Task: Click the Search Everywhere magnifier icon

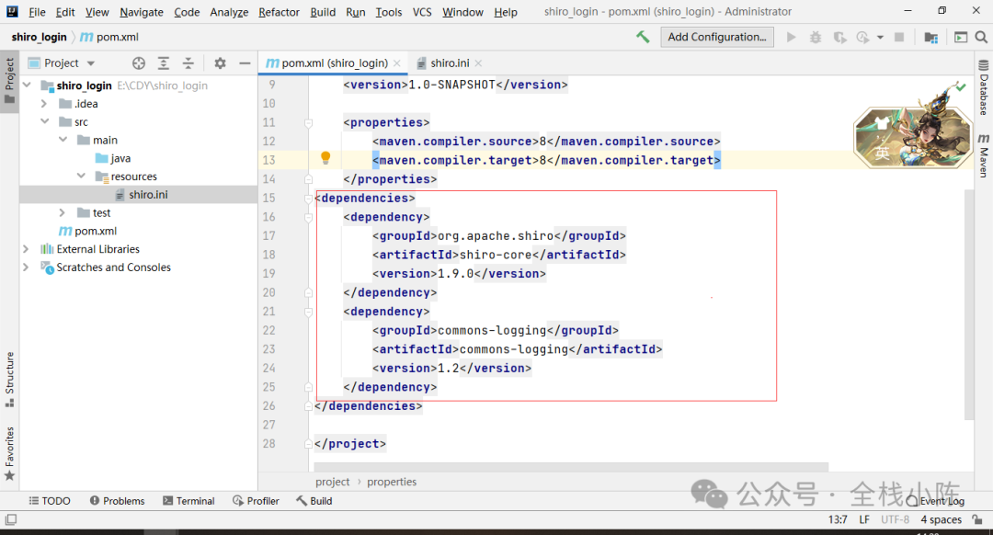Action: point(981,38)
